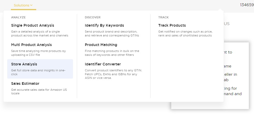Click 'Convert product identifiers to any GTIN' text
Image resolution: width=254 pixels, height=114 pixels.
[113, 74]
